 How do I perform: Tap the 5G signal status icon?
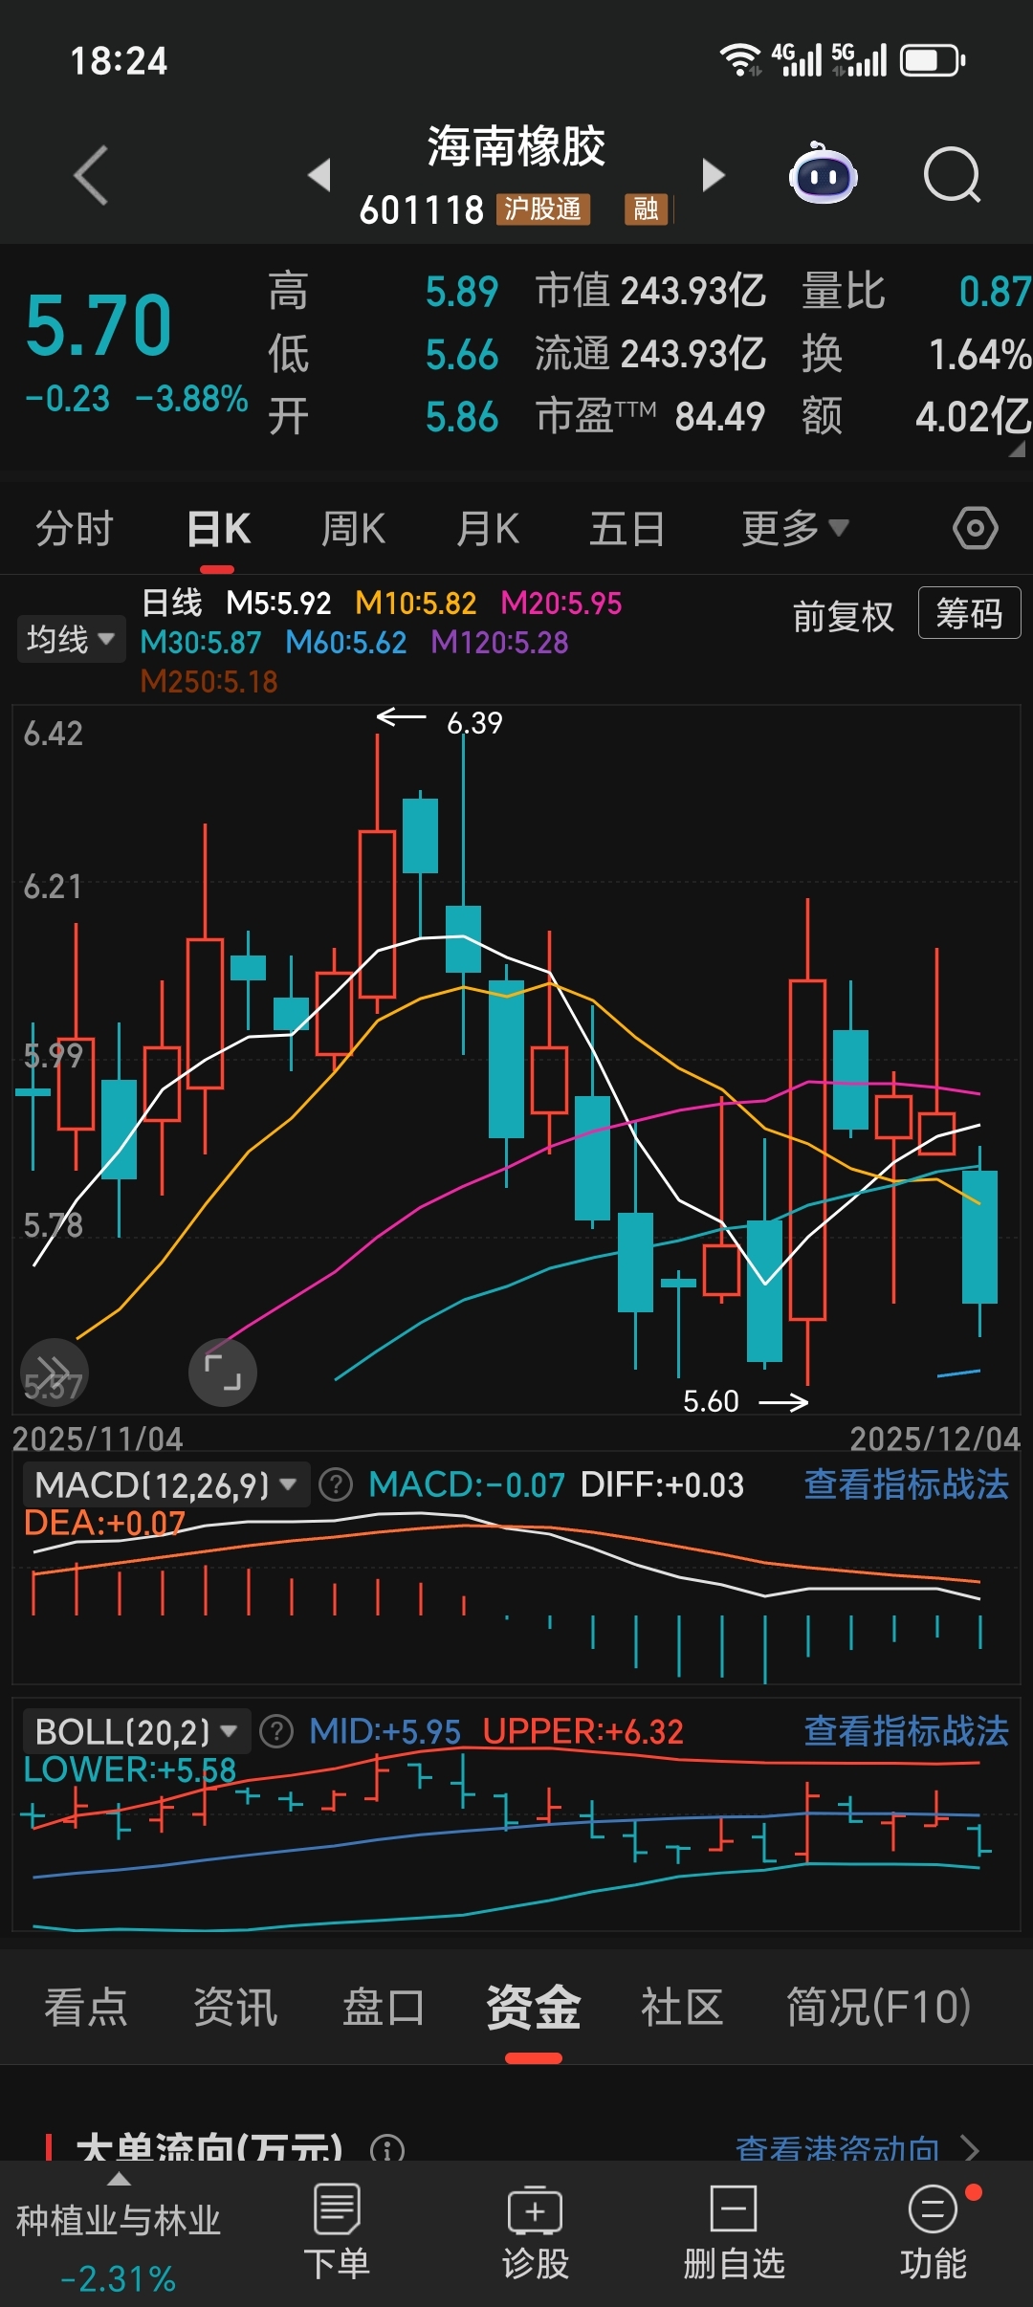[859, 59]
